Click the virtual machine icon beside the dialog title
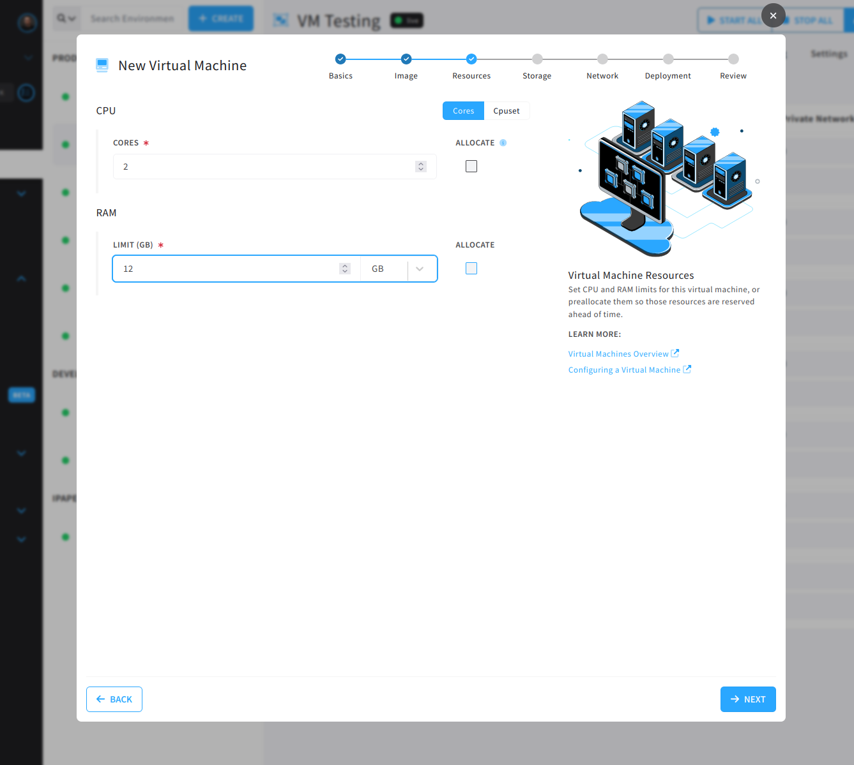854x765 pixels. click(x=102, y=64)
